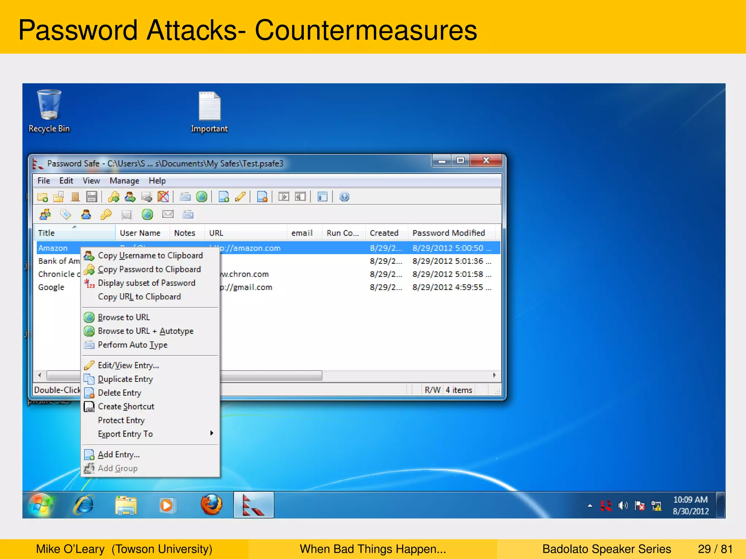Viewport: 746px width, 559px height.
Task: Click the globe URL icon in dragbar
Action: pos(147,215)
